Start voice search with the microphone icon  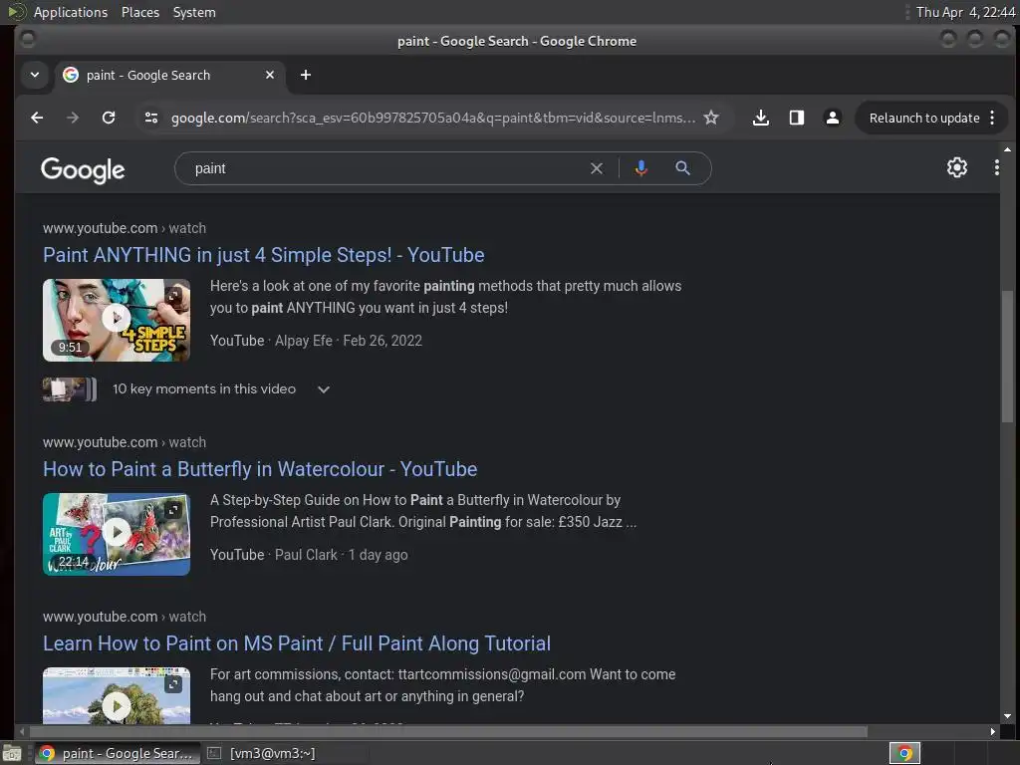(640, 168)
